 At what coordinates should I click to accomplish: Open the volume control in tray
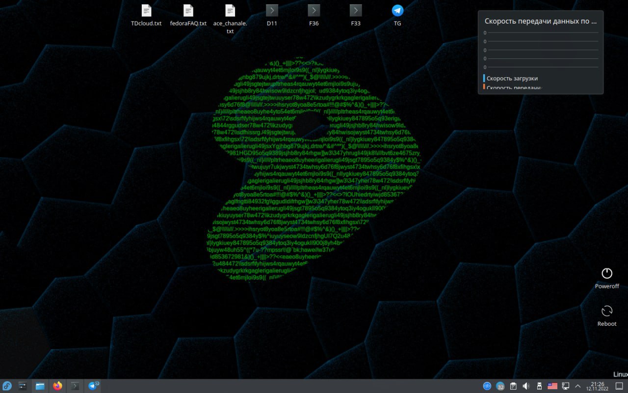[x=526, y=386]
